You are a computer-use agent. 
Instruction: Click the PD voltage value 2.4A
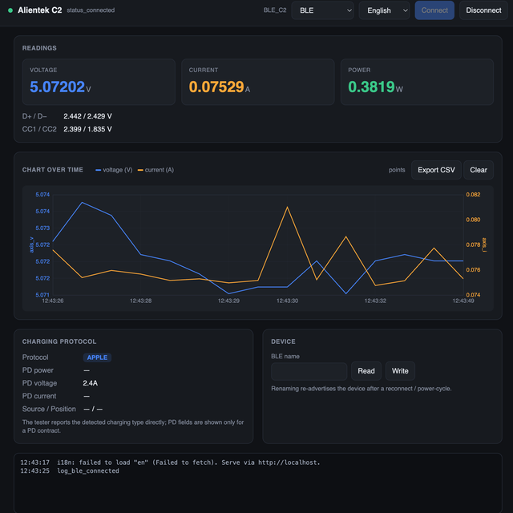coord(91,383)
